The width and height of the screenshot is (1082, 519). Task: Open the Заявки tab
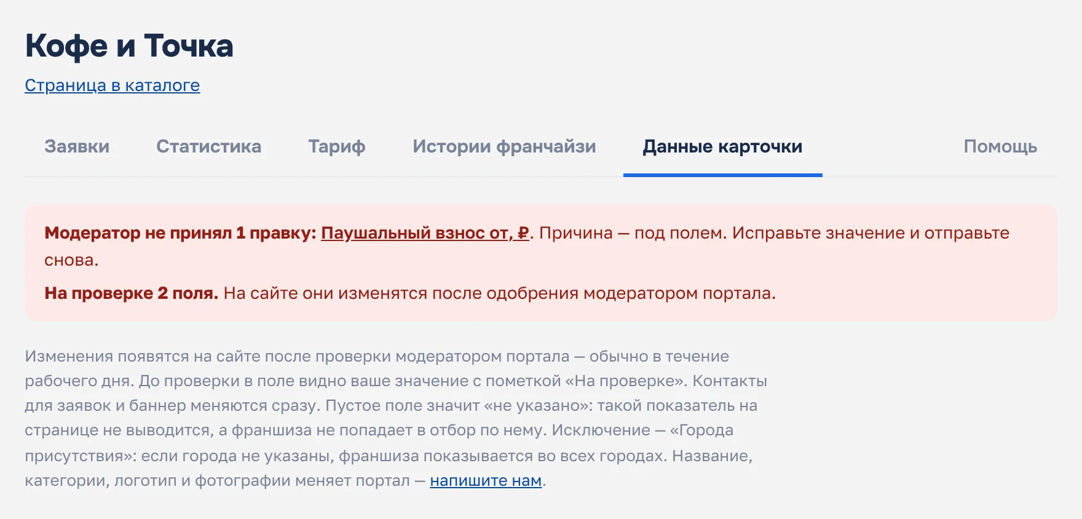tap(77, 146)
